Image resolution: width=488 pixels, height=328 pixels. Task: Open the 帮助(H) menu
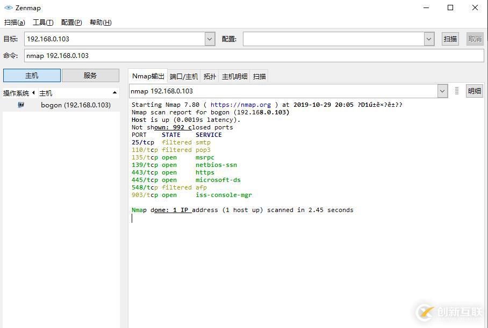101,23
